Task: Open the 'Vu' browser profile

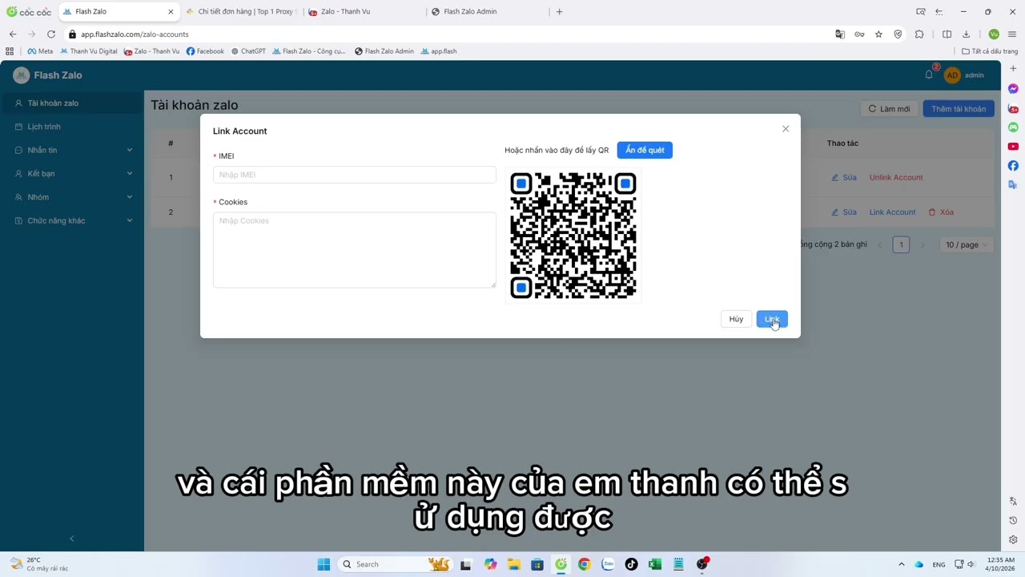Action: point(994,34)
